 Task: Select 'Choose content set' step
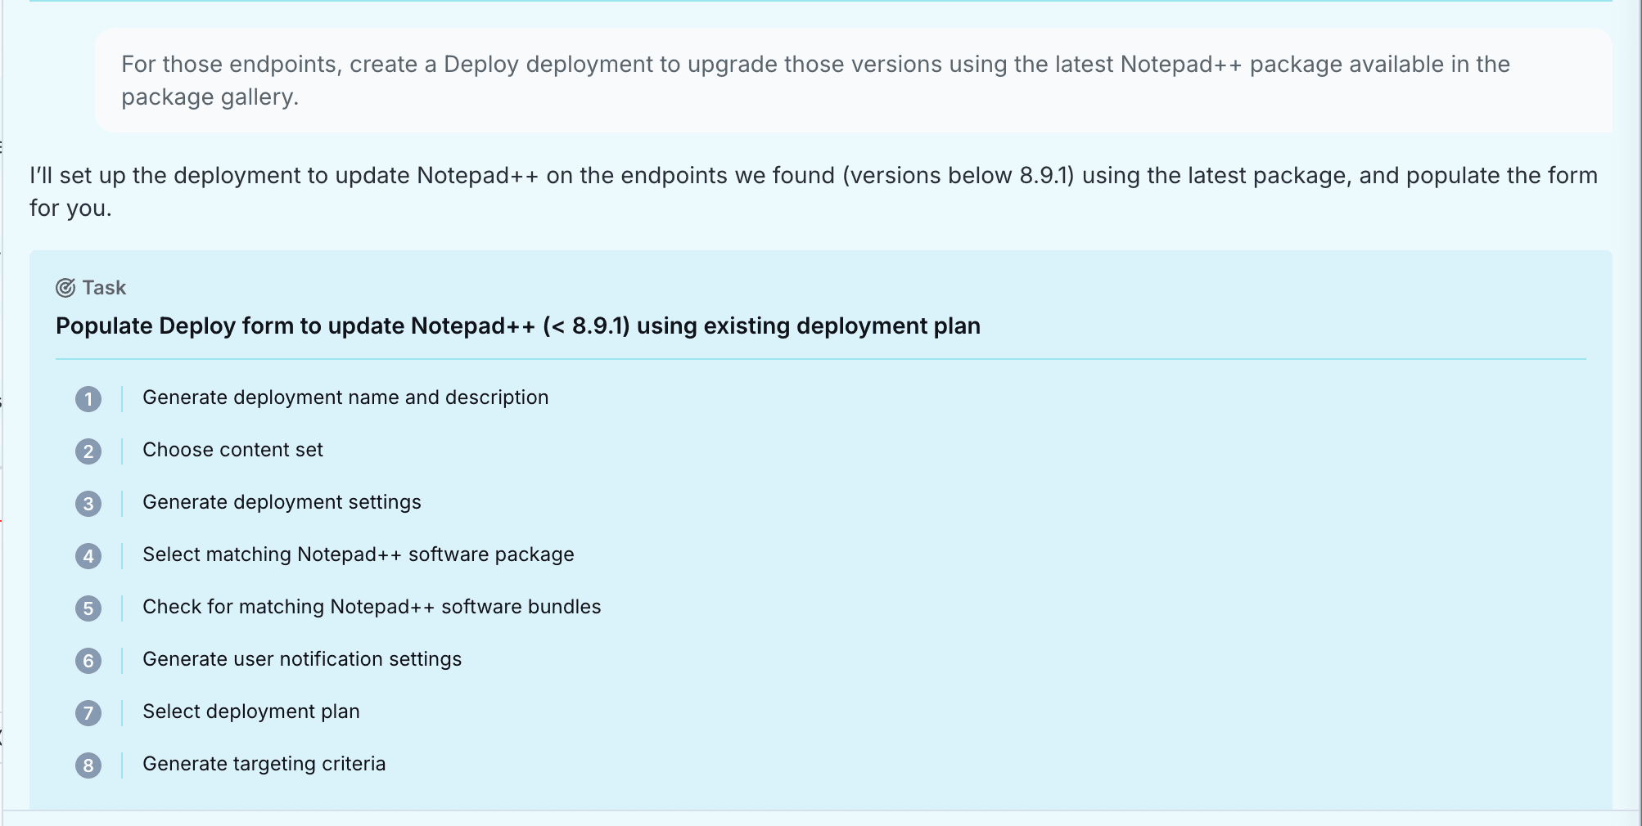tap(232, 450)
